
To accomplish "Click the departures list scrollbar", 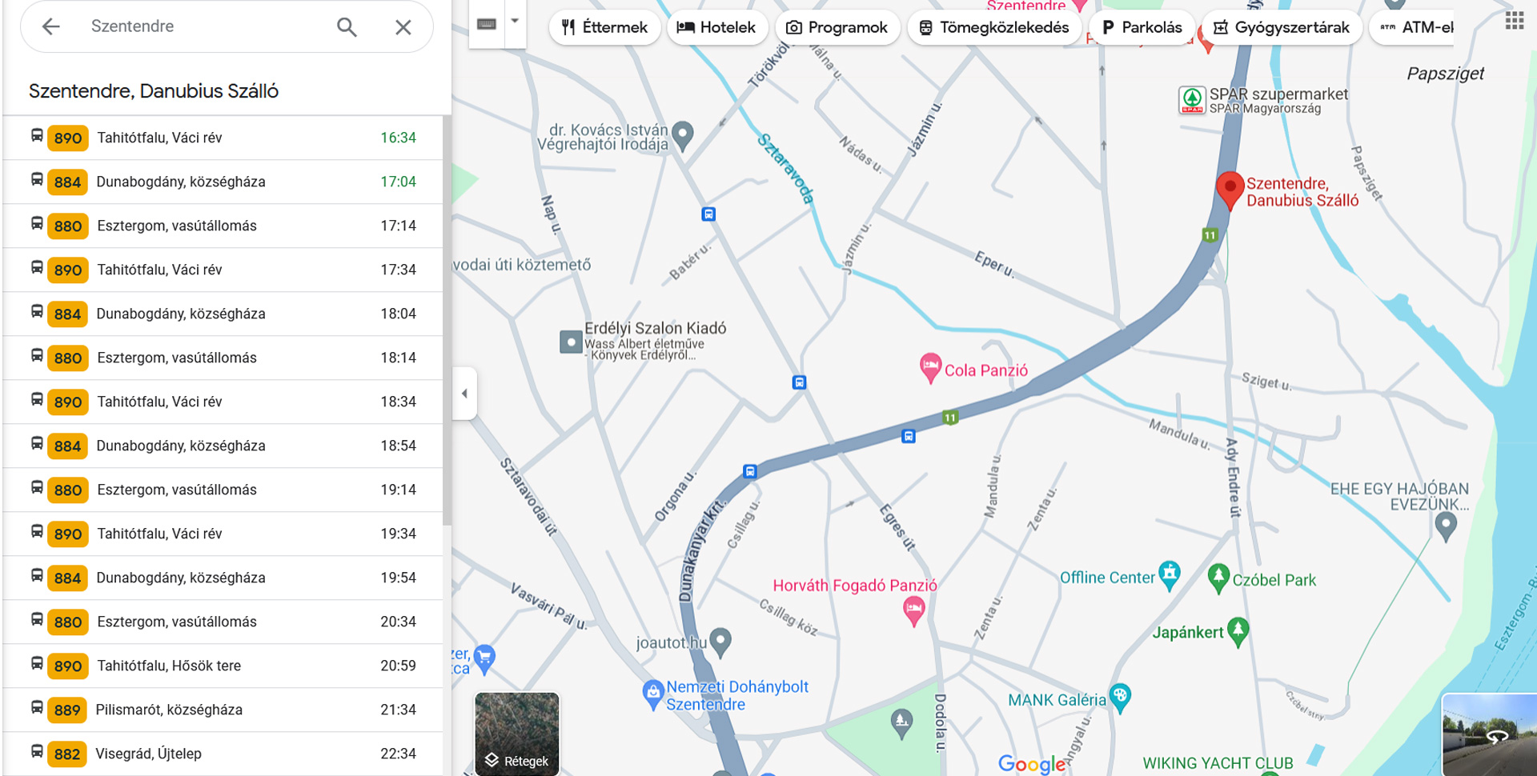I will click(x=447, y=320).
